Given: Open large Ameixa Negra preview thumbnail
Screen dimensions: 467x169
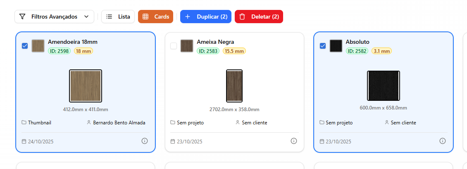Looking at the screenshot, I should pyautogui.click(x=234, y=86).
